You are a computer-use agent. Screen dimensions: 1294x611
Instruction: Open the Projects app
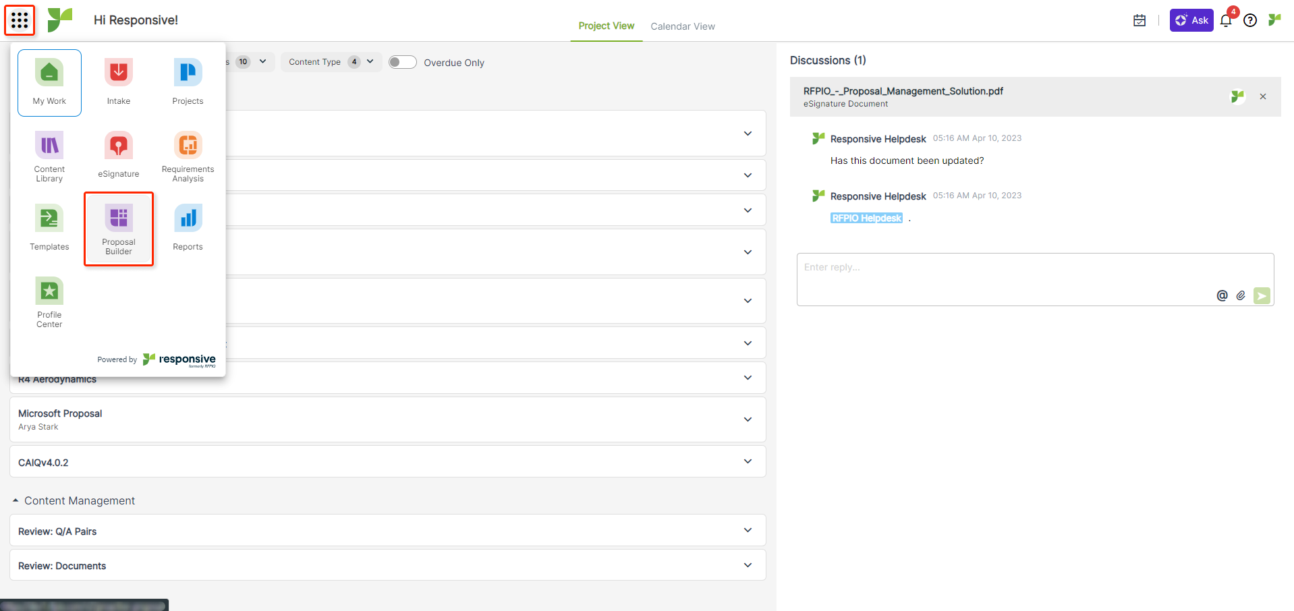click(x=188, y=83)
